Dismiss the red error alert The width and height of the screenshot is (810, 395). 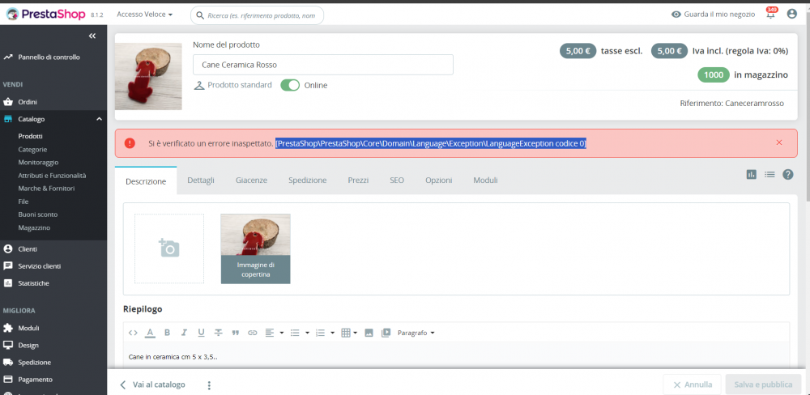[779, 142]
